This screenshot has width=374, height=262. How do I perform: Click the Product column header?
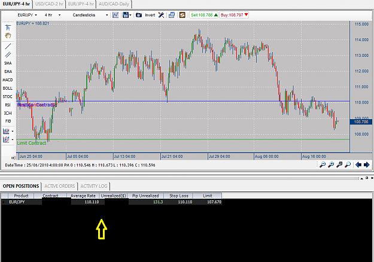coord(21,196)
